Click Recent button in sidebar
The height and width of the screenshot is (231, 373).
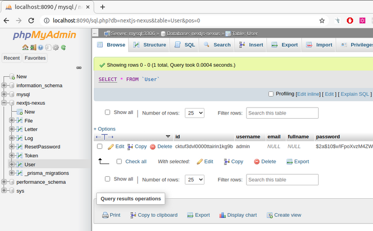[12, 58]
